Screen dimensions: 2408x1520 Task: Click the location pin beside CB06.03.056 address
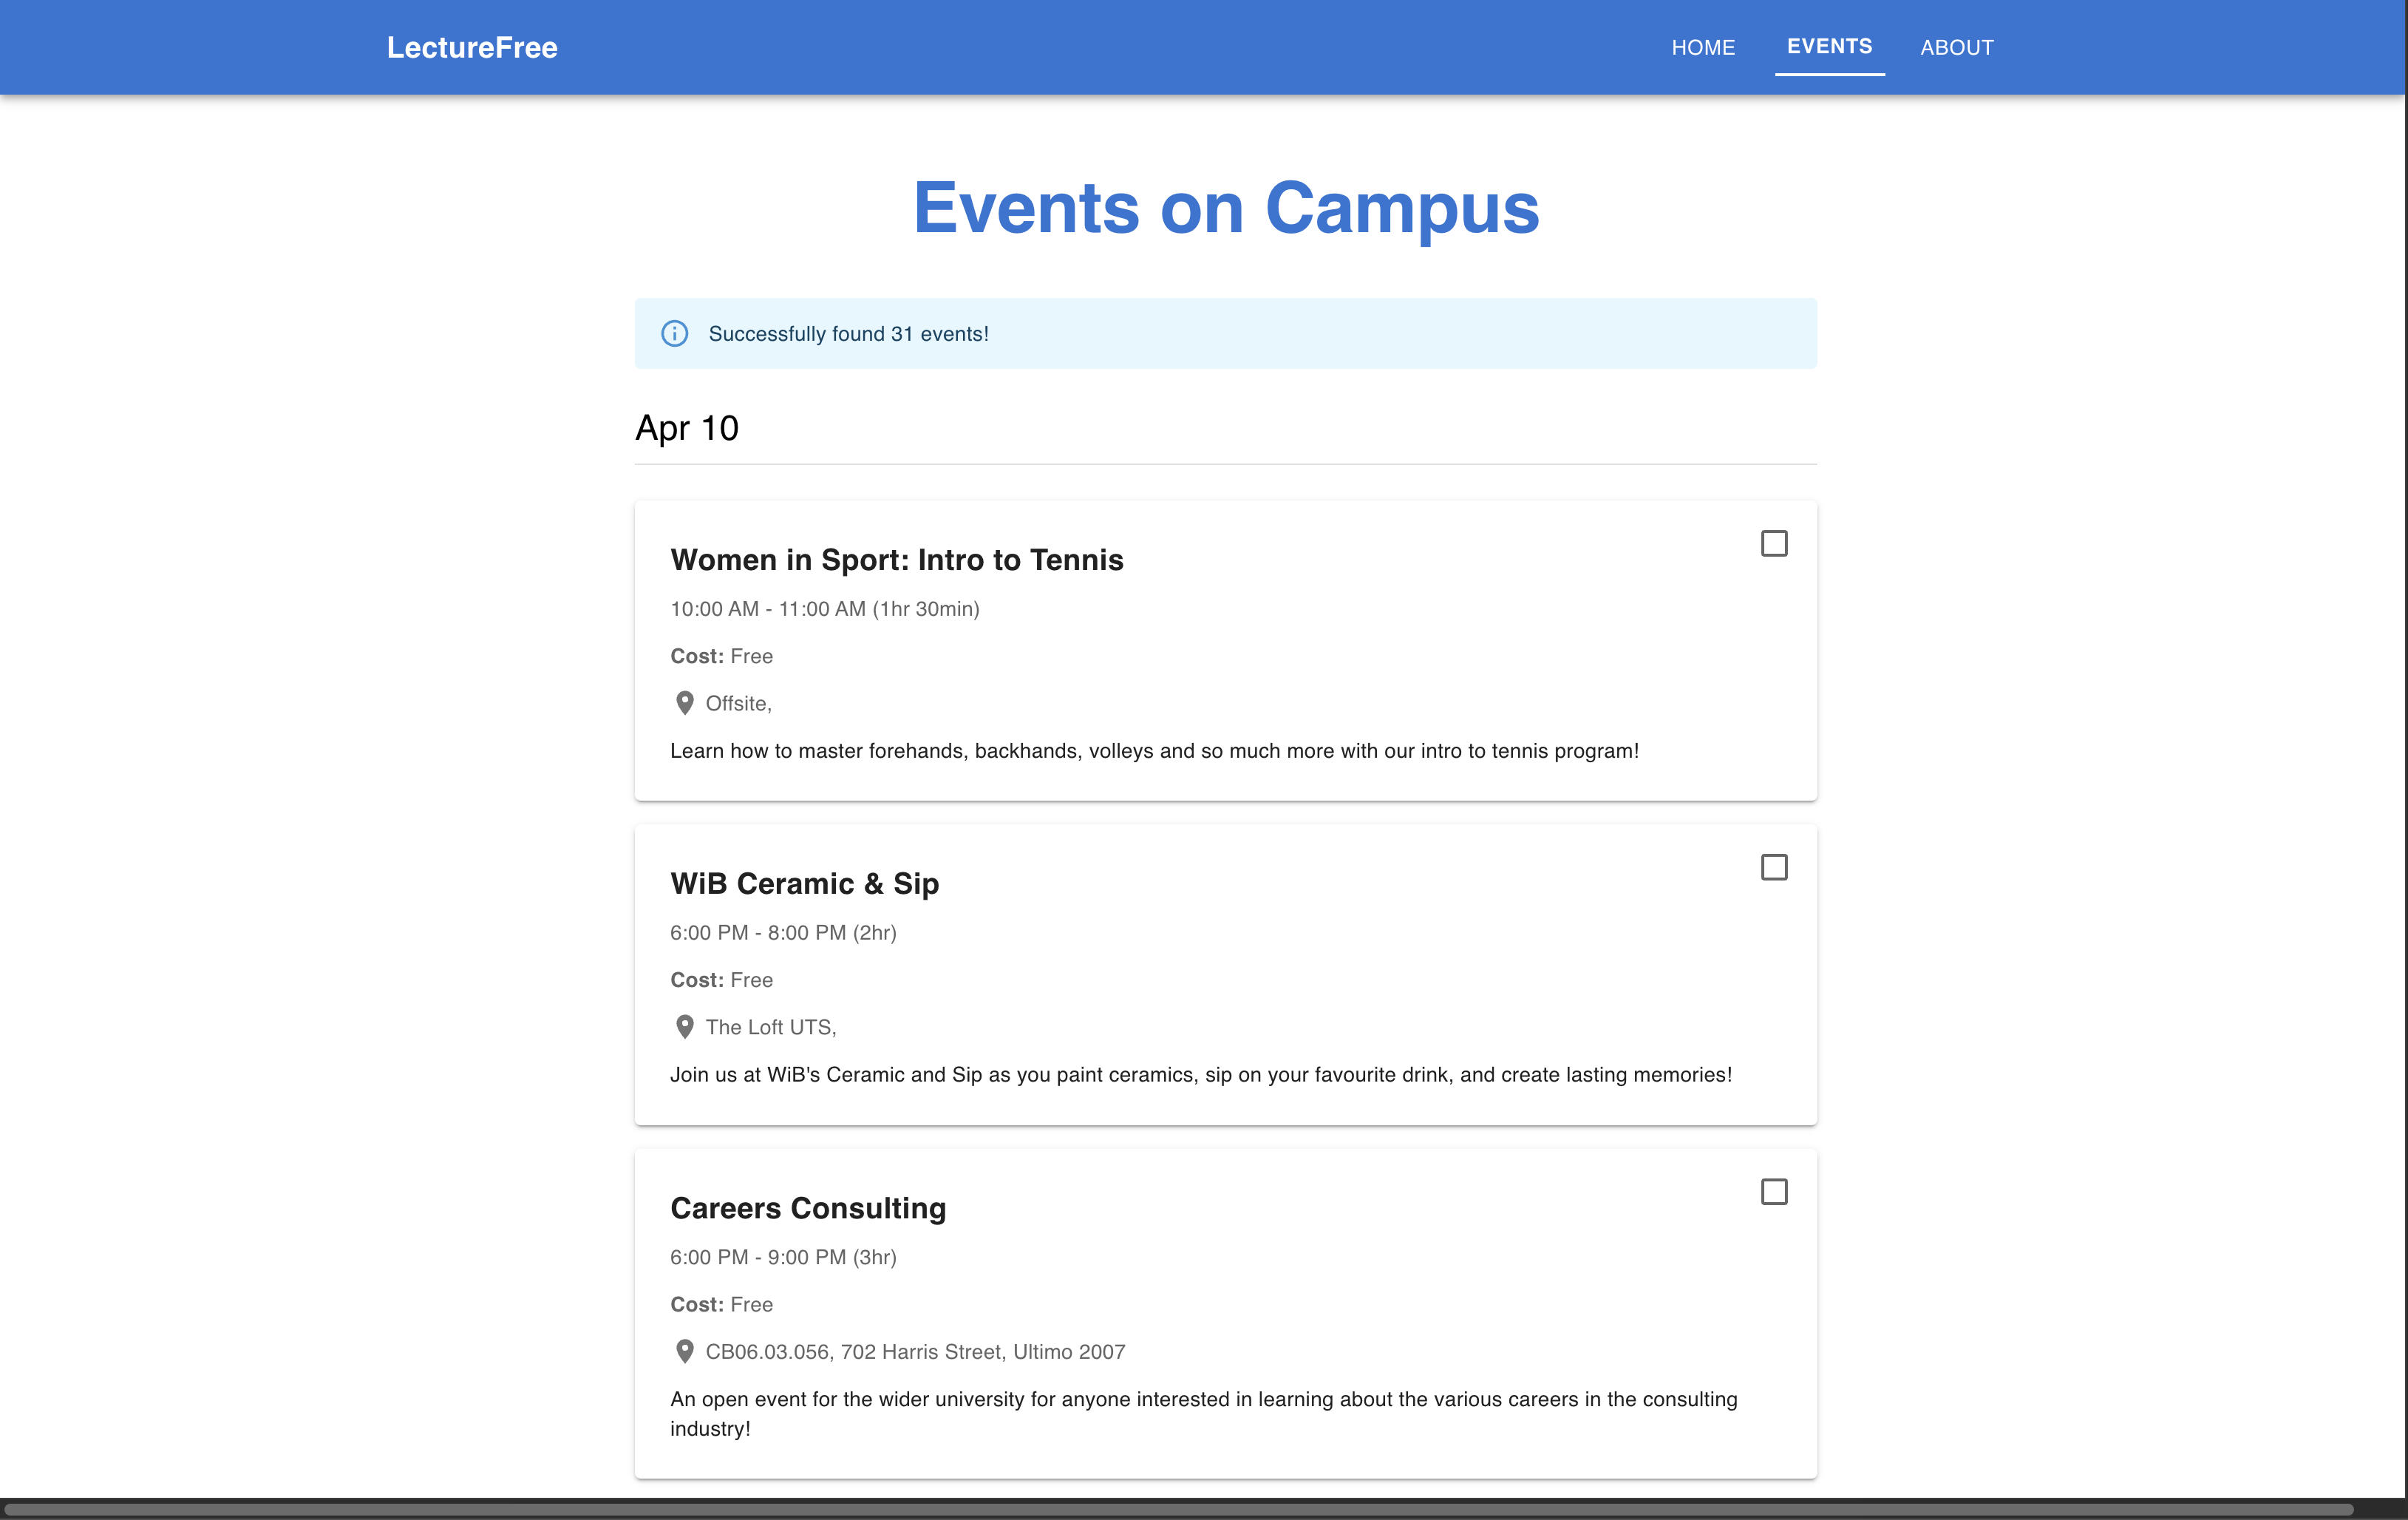coord(685,1352)
